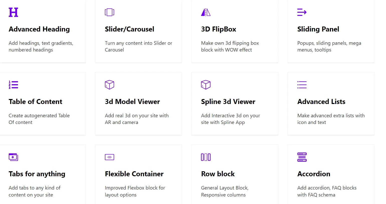Click the Tabs for anything window icon
Screen dimensions: 386x204
pos(14,157)
